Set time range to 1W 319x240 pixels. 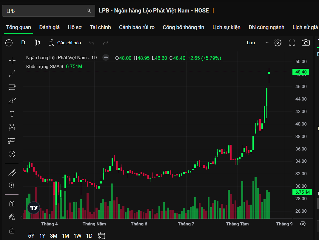78,236
